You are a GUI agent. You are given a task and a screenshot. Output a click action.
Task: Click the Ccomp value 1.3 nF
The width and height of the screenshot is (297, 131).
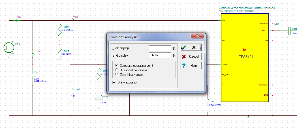point(103,102)
